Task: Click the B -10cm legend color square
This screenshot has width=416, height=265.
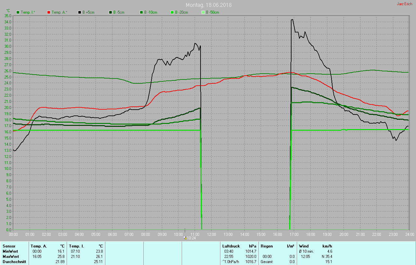Action: tap(141, 12)
